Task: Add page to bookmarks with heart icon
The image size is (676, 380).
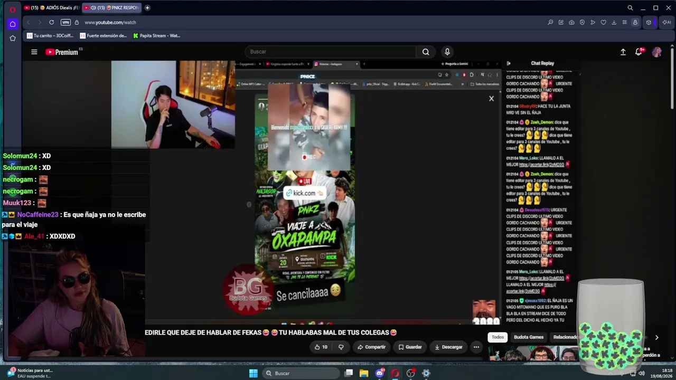Action: [x=603, y=22]
